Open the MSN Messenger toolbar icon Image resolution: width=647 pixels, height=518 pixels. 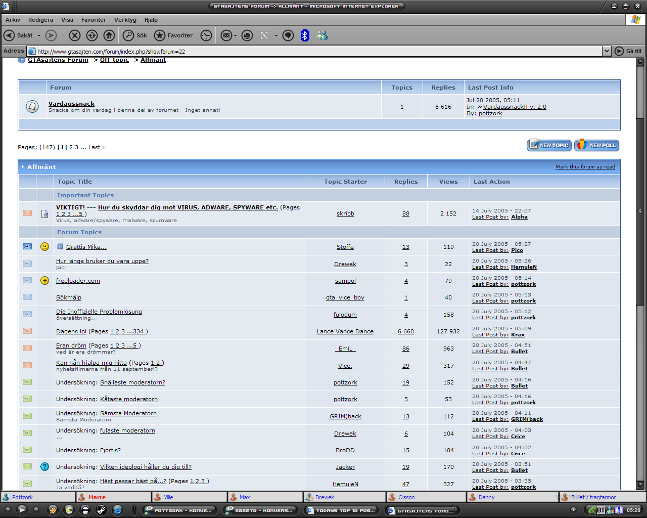pyautogui.click(x=322, y=35)
